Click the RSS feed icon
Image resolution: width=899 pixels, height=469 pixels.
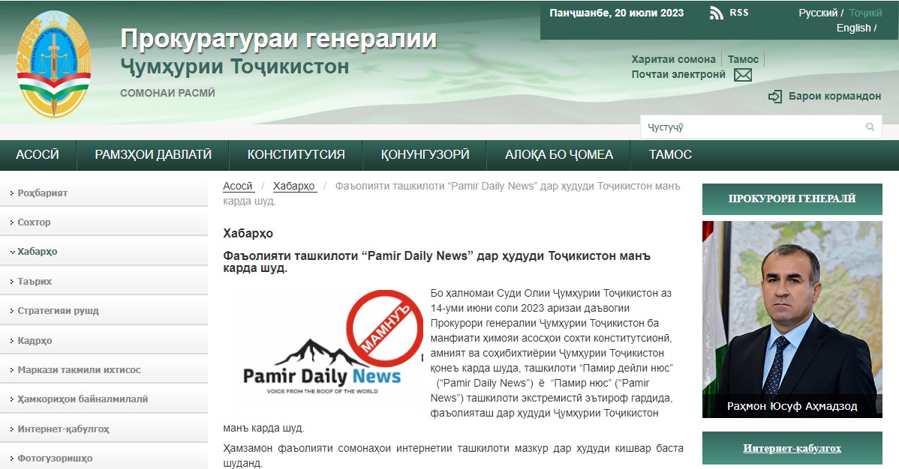pos(716,13)
